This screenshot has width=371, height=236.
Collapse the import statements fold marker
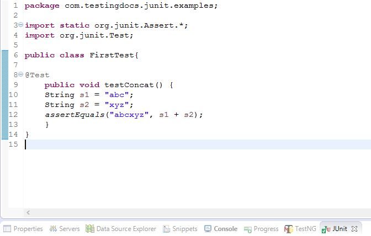[21, 25]
